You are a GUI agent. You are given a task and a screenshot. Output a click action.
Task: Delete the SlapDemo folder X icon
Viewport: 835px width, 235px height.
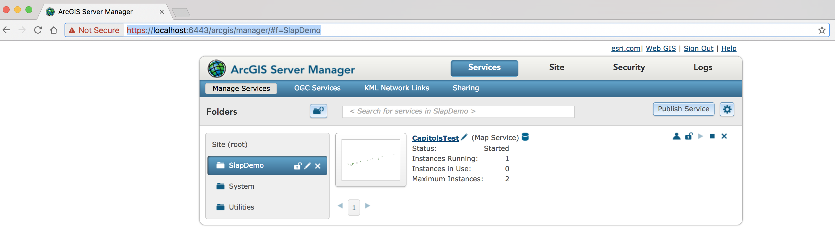(x=318, y=166)
